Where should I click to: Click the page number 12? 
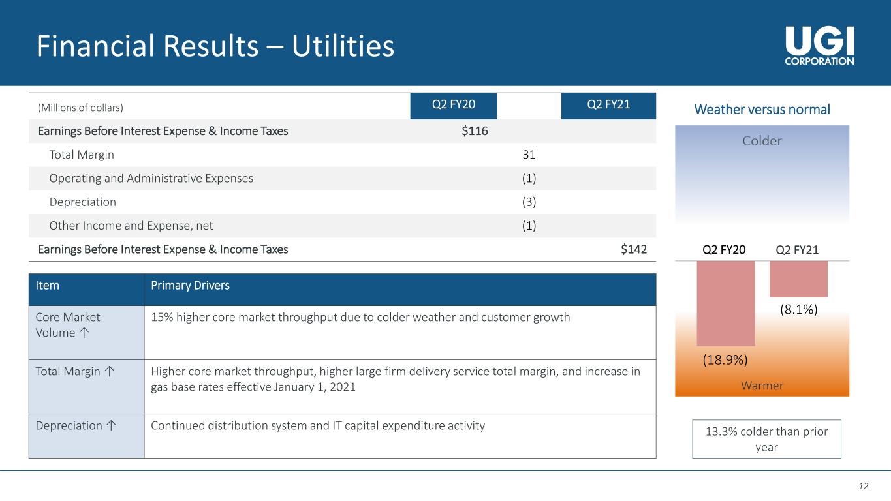tap(864, 486)
